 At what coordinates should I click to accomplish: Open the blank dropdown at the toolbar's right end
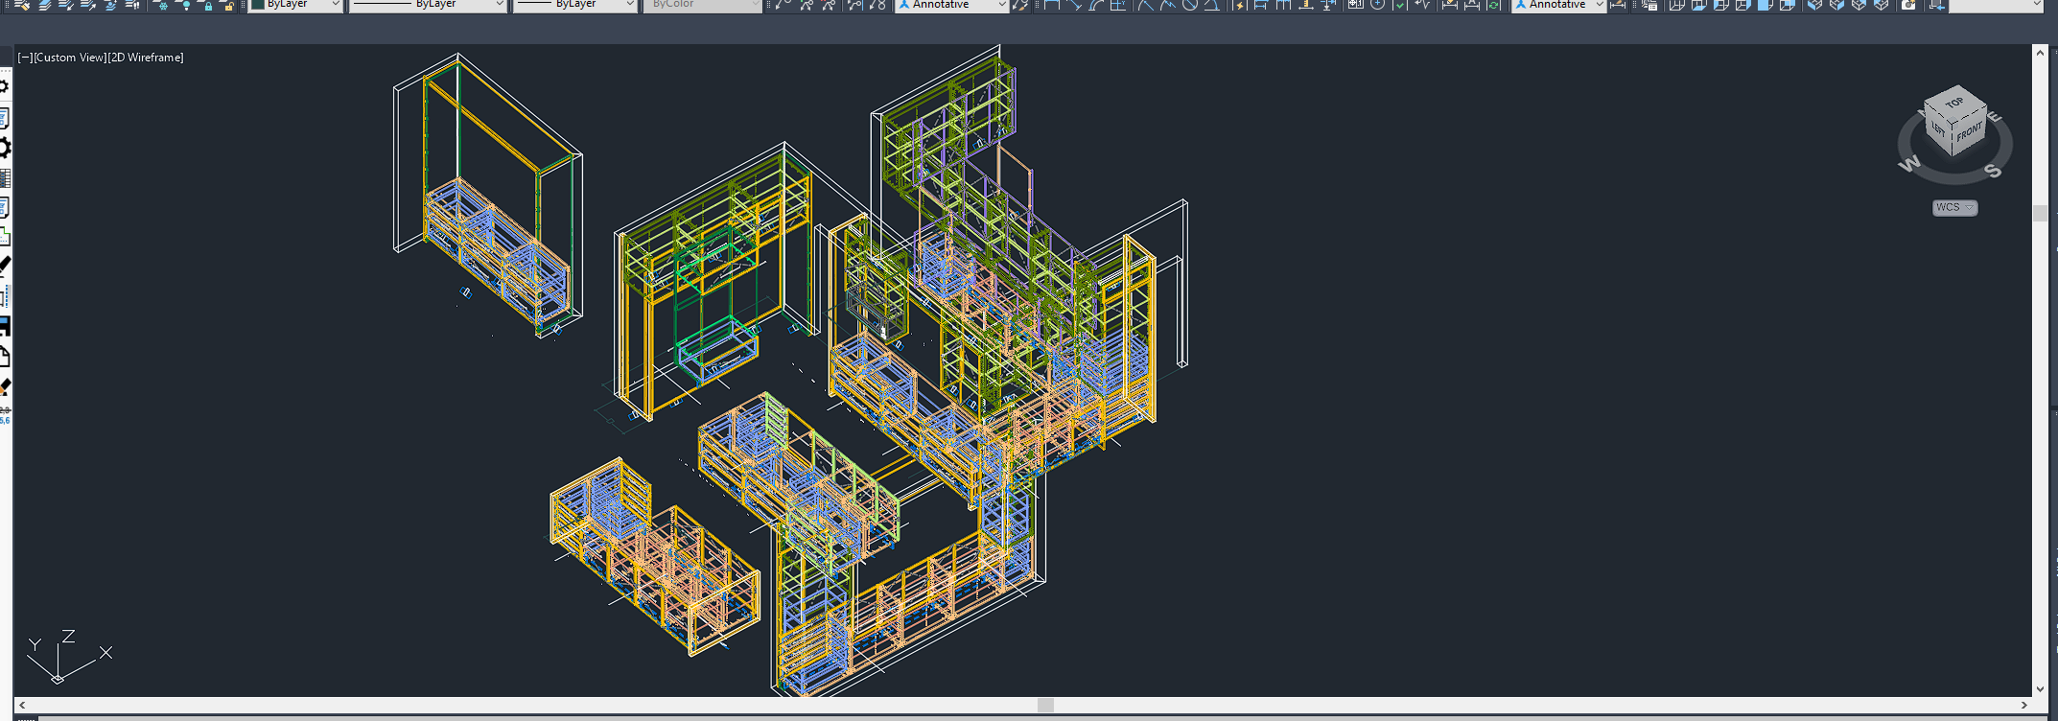click(1999, 5)
